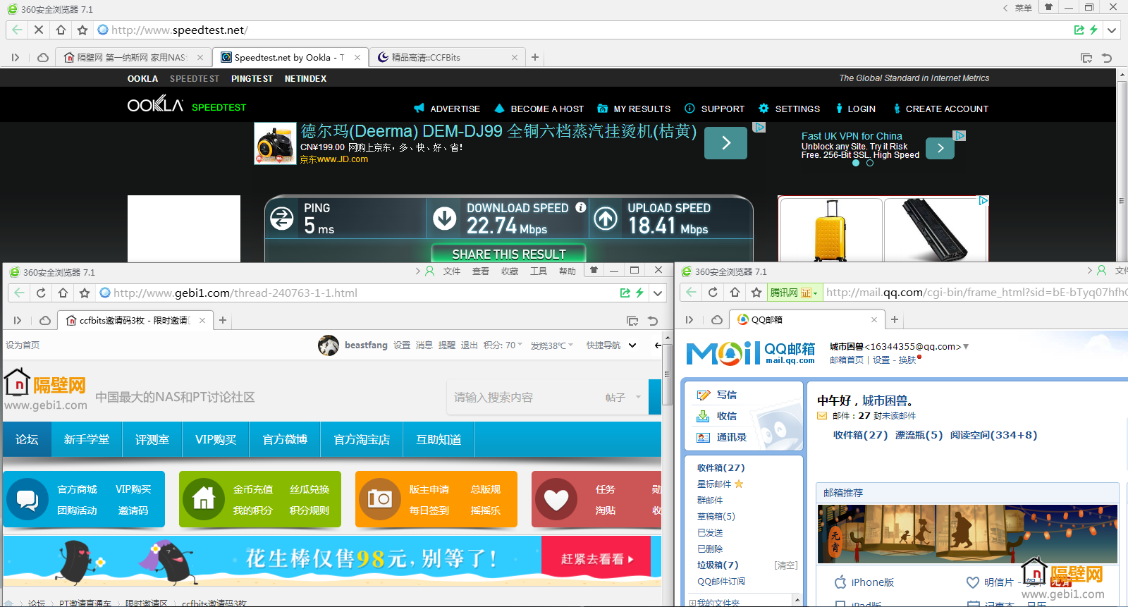
Task: Click the ADVERTISE megaphone link
Action: pyautogui.click(x=447, y=109)
